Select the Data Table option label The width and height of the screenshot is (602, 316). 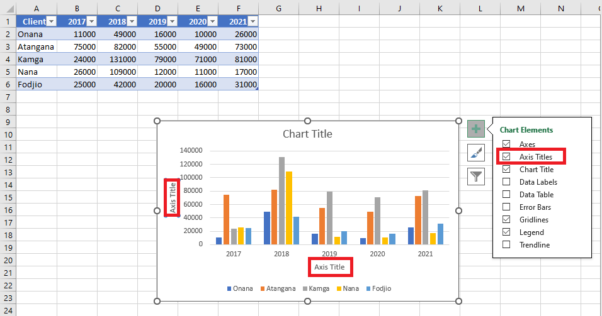coord(537,195)
